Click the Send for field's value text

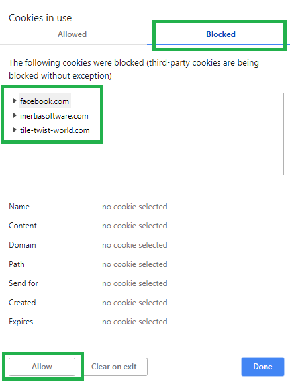click(134, 283)
